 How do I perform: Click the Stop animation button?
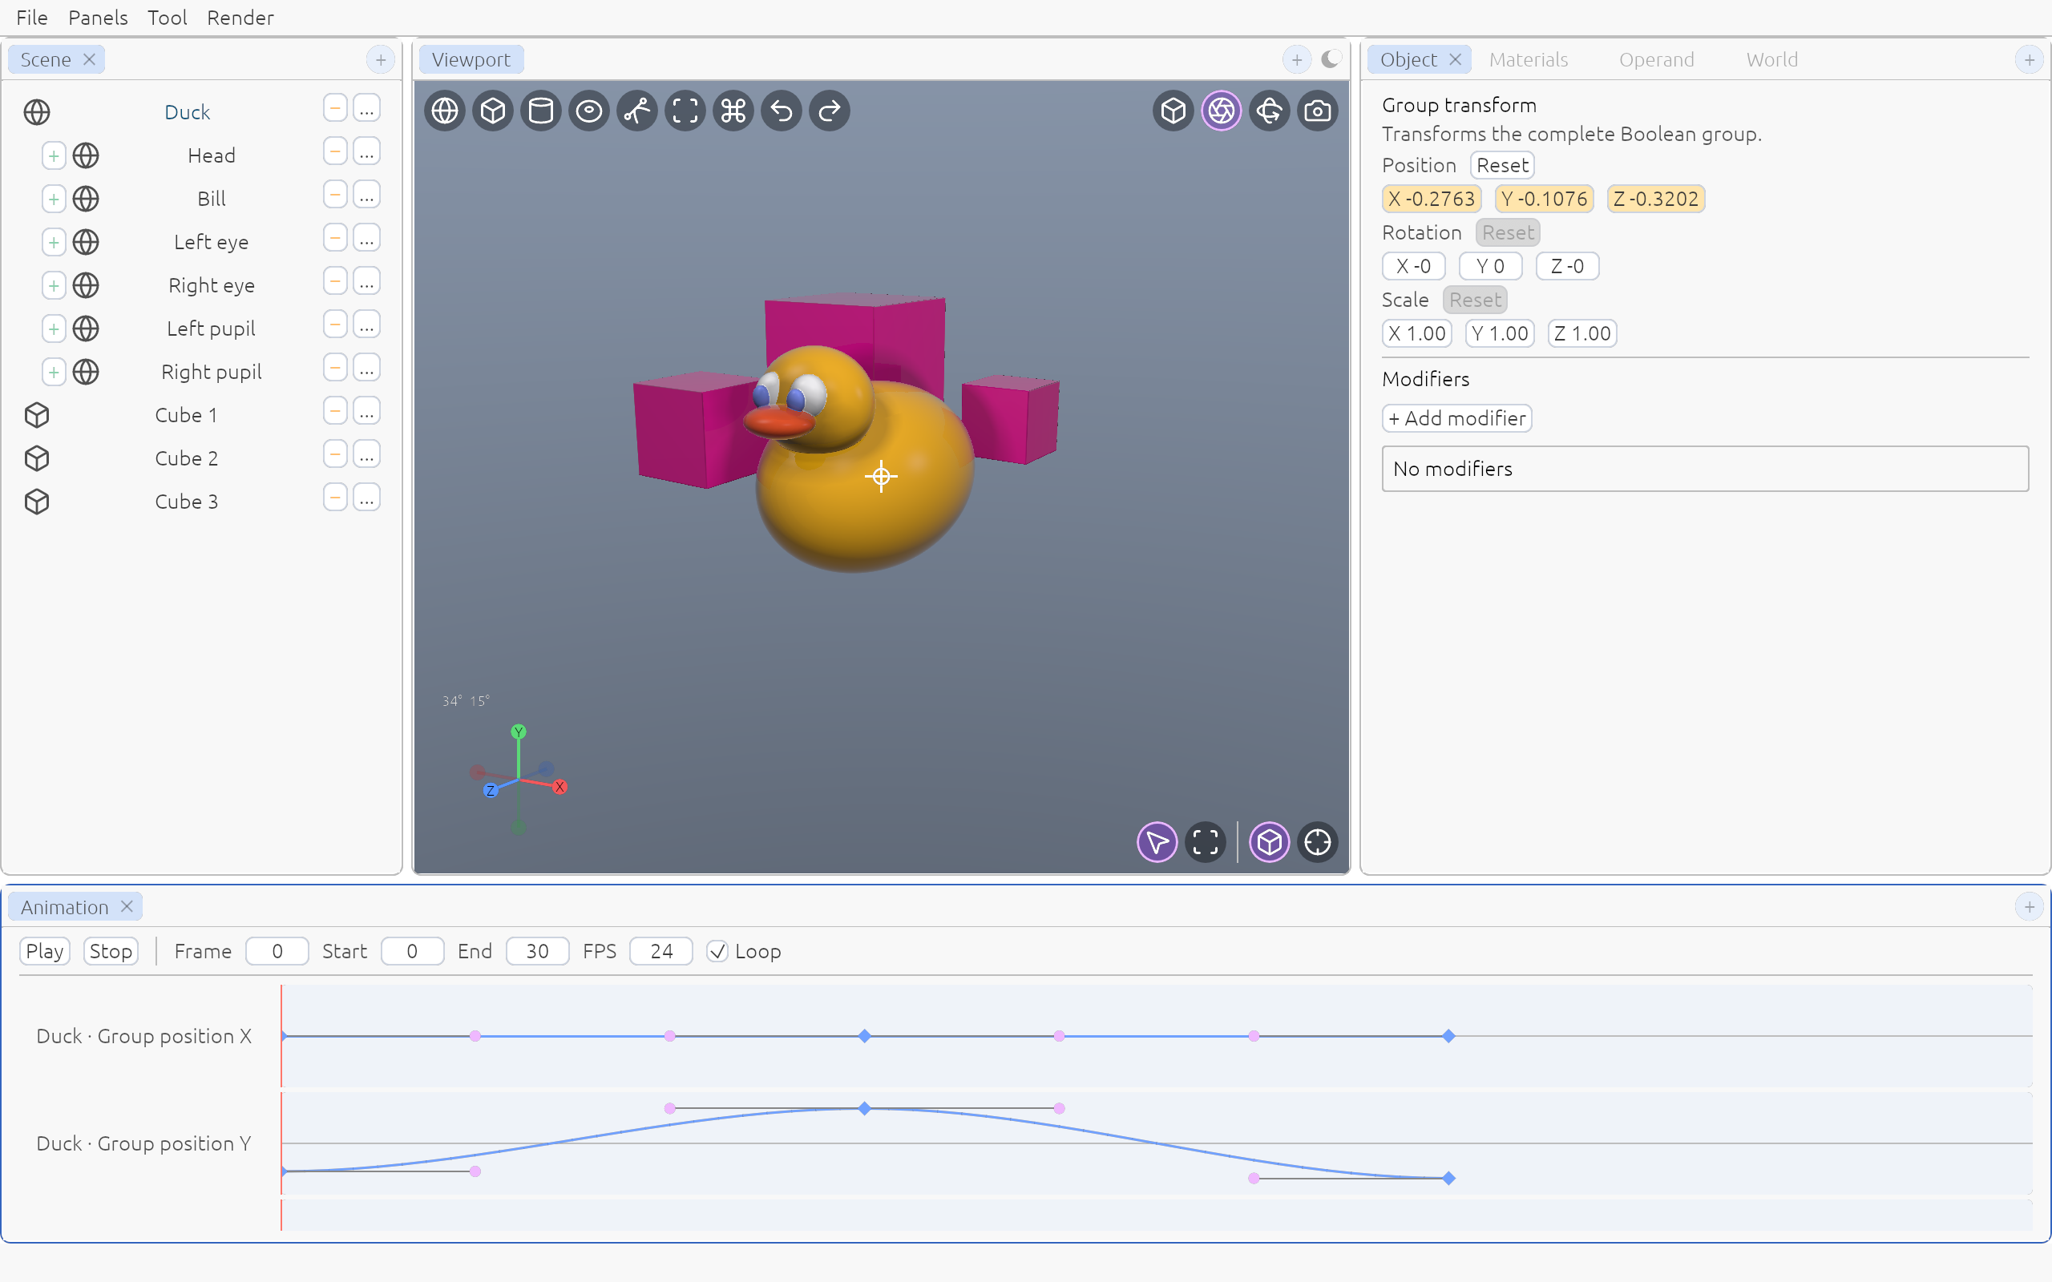tap(111, 951)
